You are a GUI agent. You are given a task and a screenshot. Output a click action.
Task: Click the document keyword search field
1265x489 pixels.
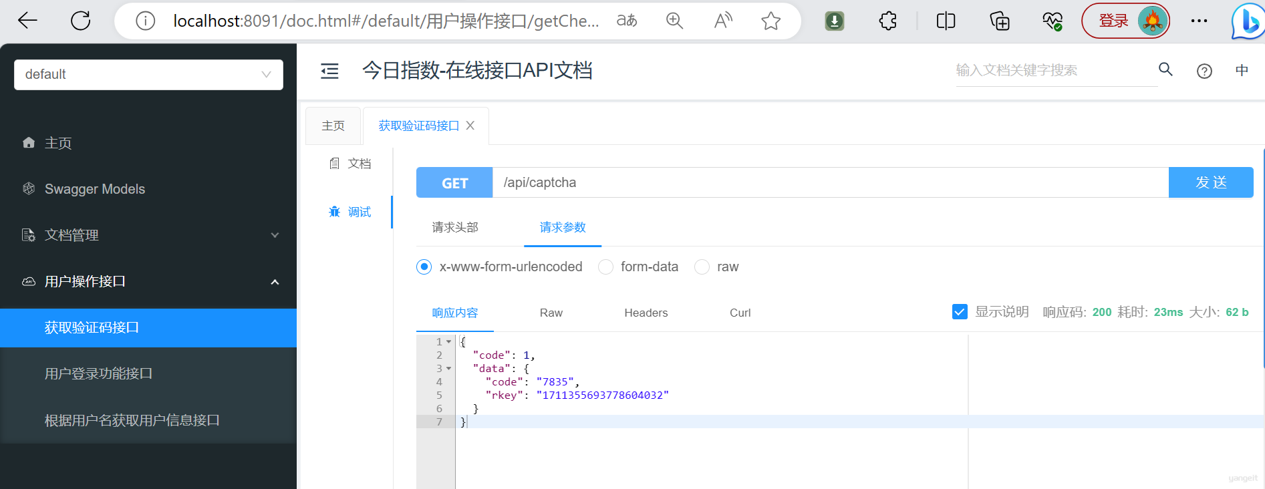[1056, 70]
